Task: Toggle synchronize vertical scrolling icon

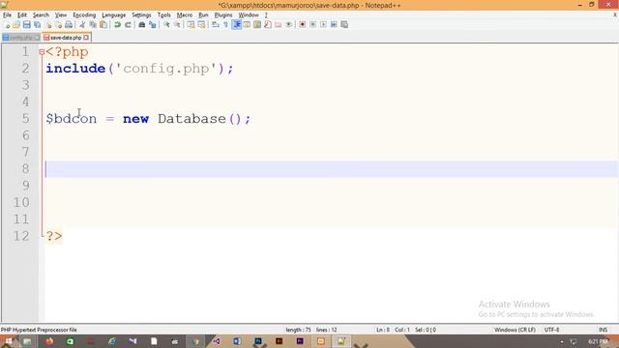Action: click(192, 25)
